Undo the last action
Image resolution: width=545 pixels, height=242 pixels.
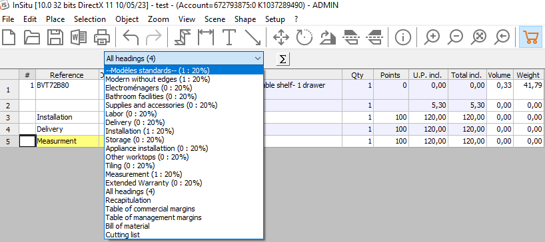tap(131, 37)
